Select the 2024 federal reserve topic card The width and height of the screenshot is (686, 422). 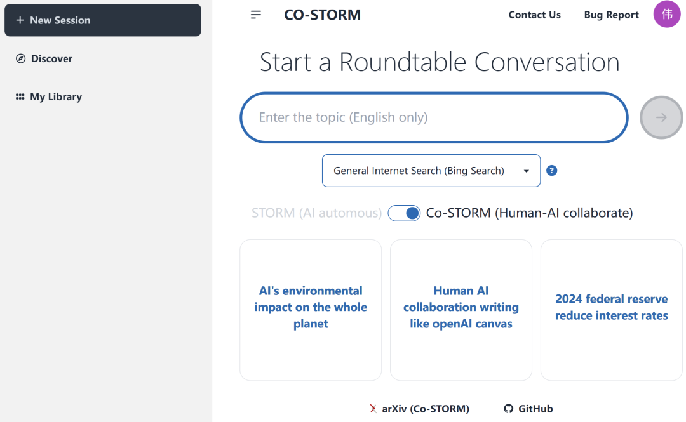tap(610, 310)
